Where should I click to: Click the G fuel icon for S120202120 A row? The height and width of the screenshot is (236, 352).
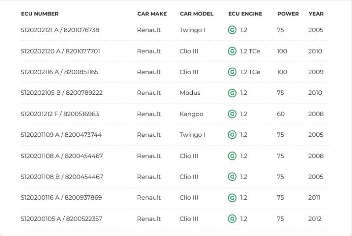pyautogui.click(x=232, y=51)
